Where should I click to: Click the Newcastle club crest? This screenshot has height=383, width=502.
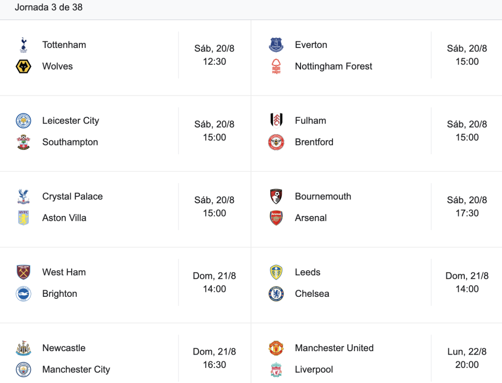click(x=24, y=348)
